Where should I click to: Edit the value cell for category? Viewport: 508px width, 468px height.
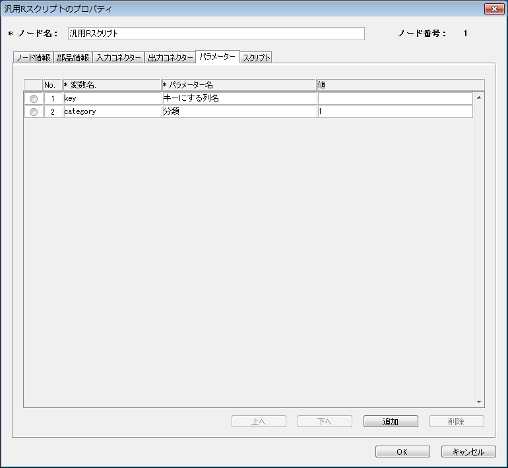[395, 112]
